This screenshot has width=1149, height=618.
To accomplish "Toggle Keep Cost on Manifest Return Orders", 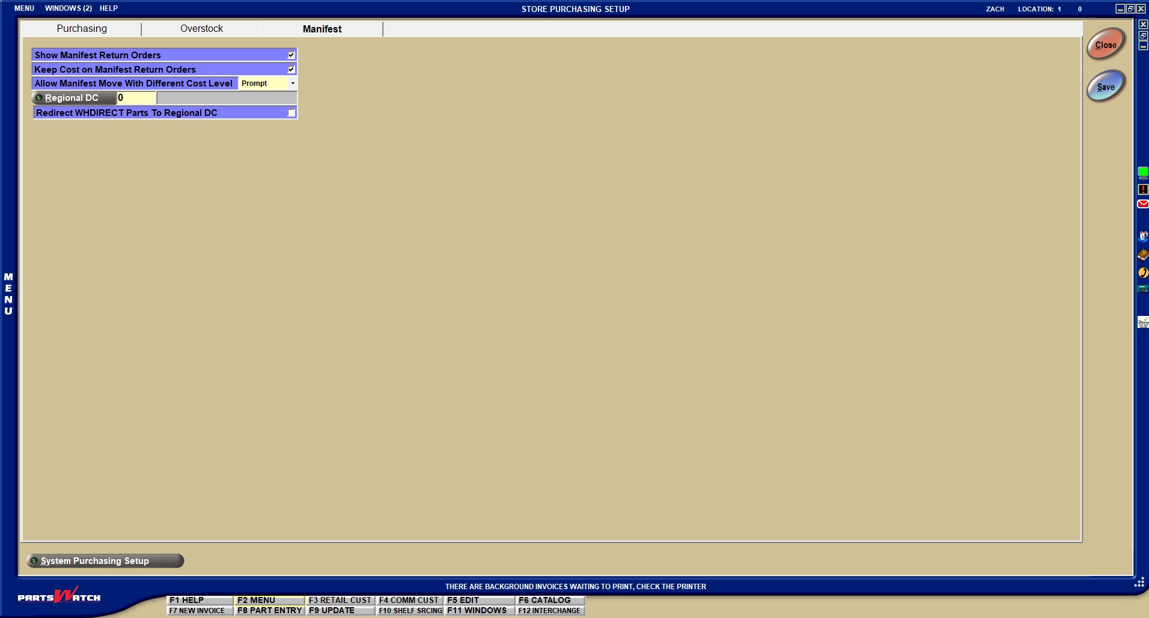I will coord(291,70).
